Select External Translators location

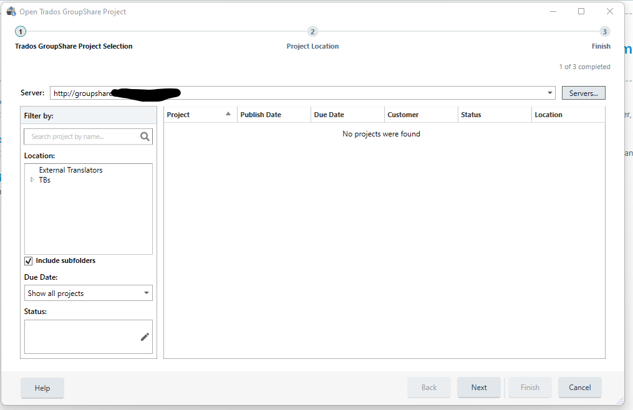[70, 170]
